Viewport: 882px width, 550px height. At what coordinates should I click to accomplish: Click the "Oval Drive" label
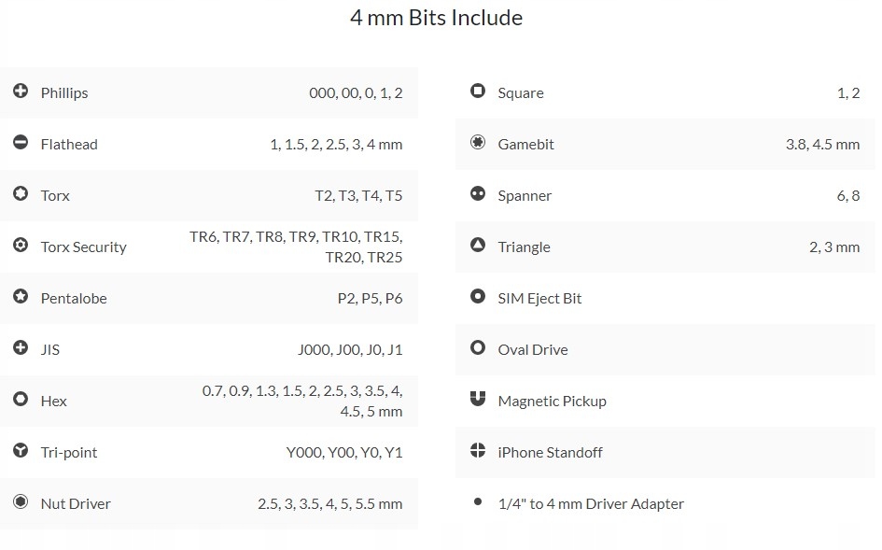coord(533,349)
